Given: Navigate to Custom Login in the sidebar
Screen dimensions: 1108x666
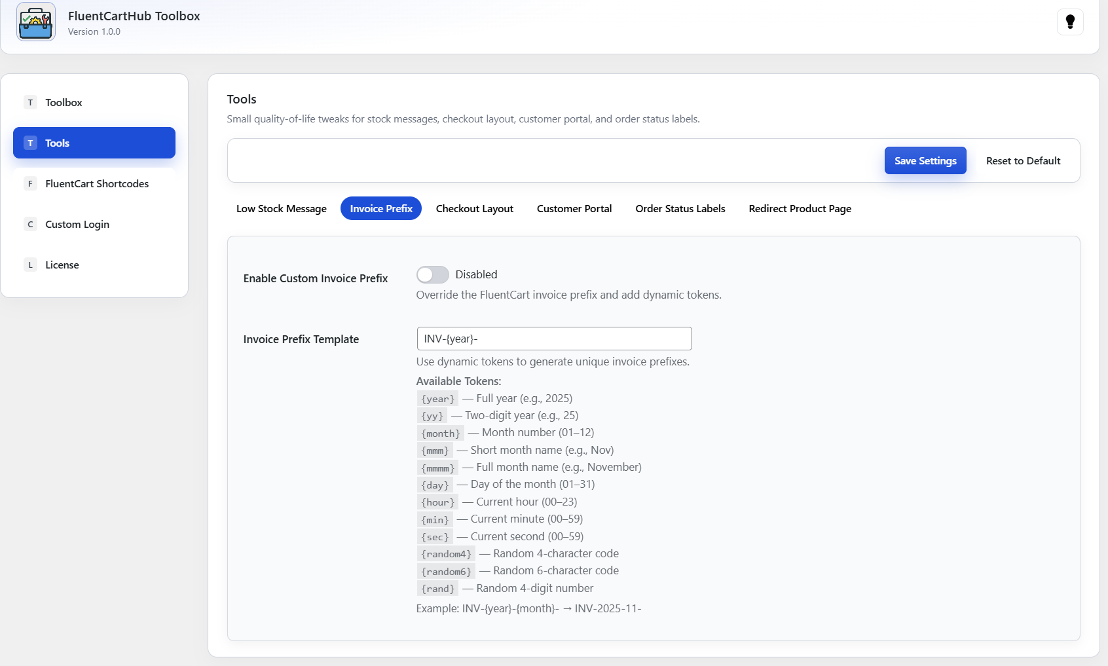Looking at the screenshot, I should [x=77, y=225].
